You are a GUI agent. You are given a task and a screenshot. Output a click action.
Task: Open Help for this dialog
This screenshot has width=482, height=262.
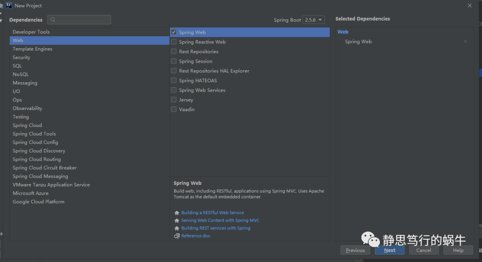click(x=458, y=250)
